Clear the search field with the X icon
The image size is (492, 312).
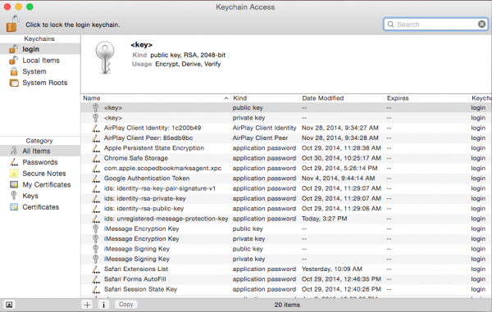tap(481, 24)
